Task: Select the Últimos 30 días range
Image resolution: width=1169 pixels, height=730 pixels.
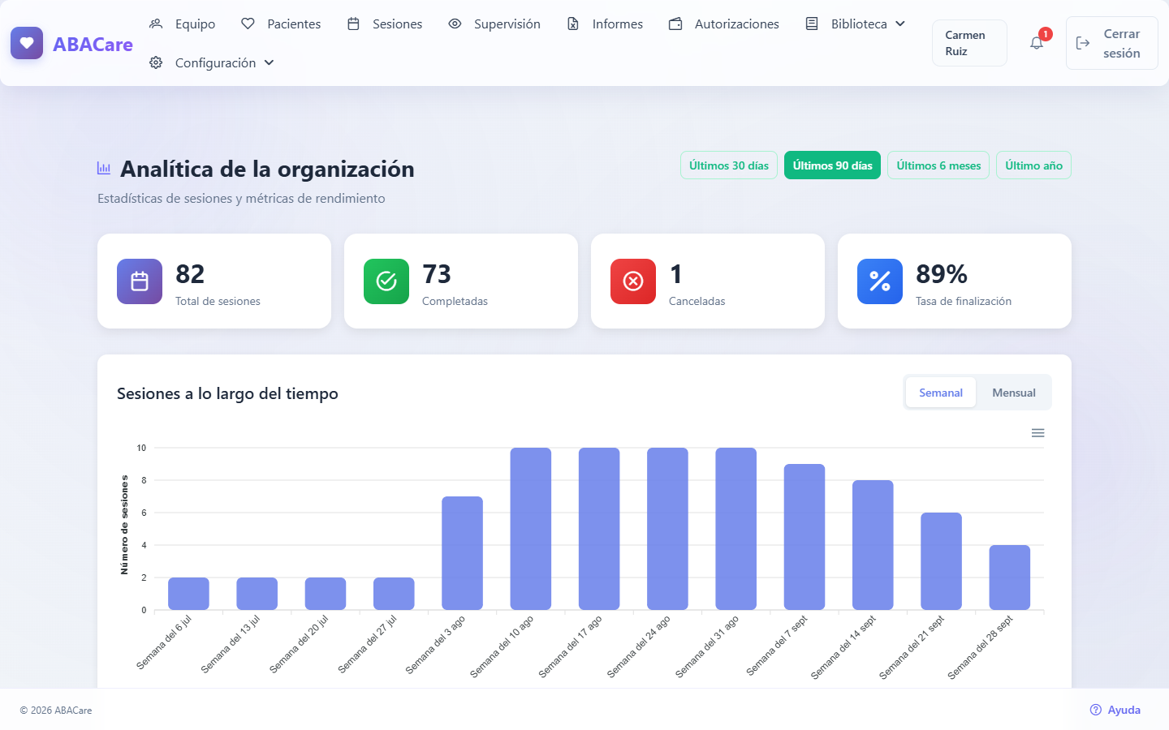Action: (729, 165)
